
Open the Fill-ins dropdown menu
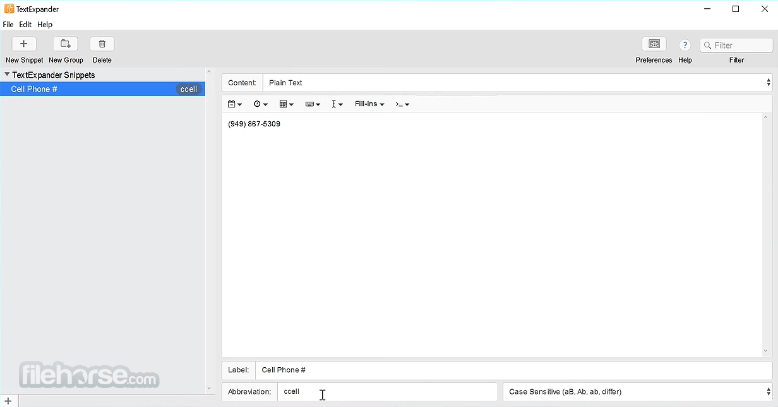point(369,104)
